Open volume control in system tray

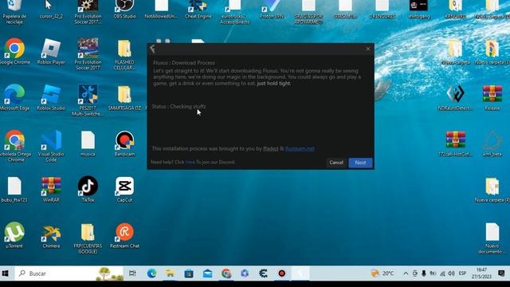(x=451, y=273)
